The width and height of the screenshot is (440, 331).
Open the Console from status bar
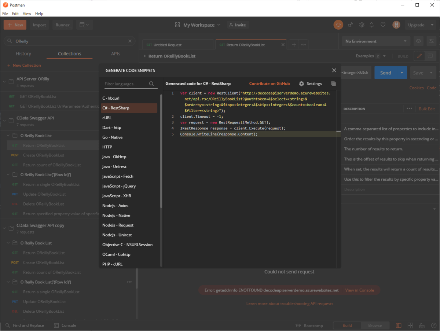click(65, 325)
